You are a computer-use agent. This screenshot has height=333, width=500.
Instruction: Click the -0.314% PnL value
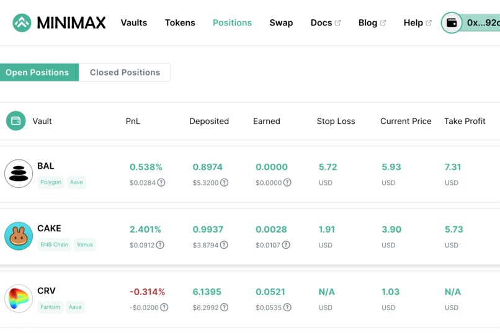pos(147,292)
